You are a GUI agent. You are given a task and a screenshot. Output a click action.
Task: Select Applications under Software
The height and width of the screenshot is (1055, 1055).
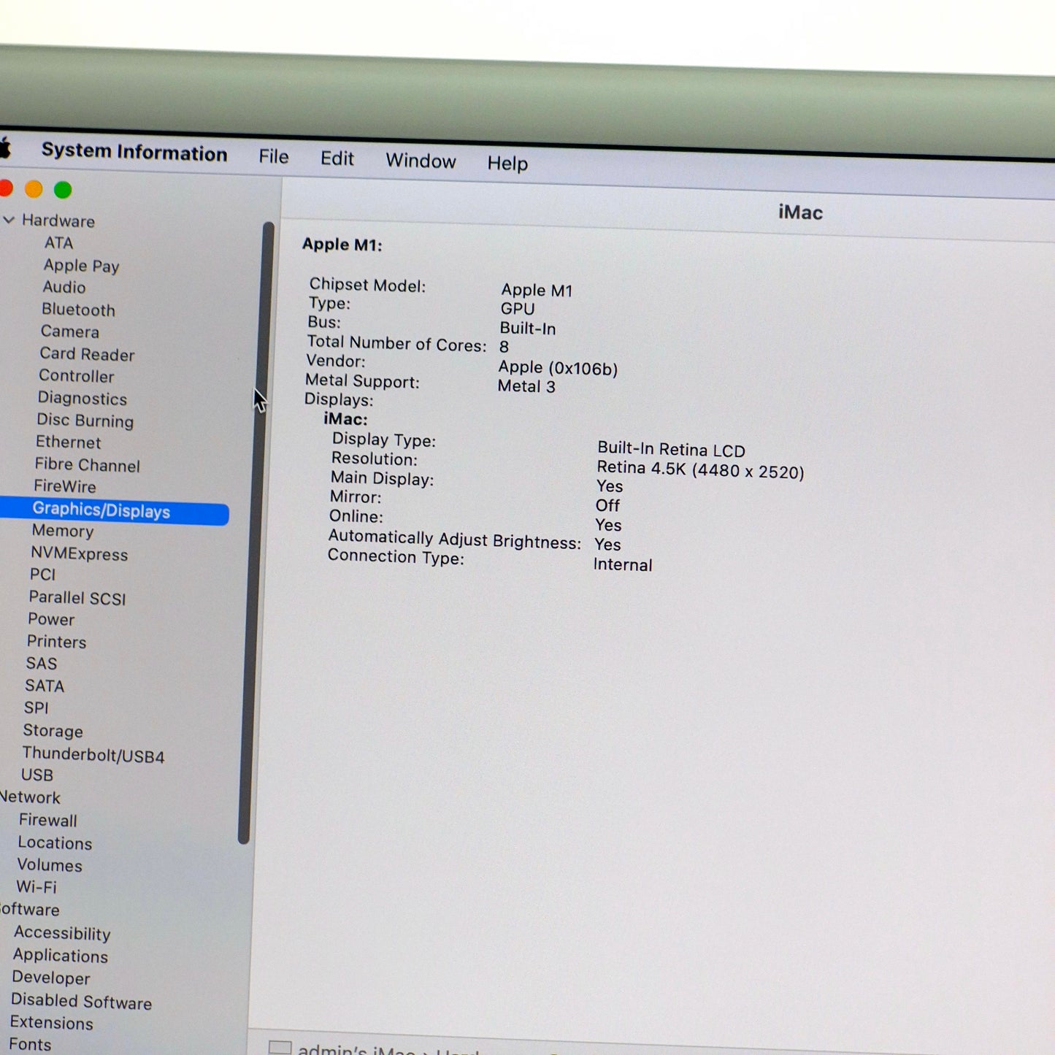coord(61,956)
